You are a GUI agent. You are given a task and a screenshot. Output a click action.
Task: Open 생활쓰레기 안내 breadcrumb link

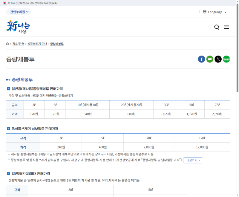[37, 44]
